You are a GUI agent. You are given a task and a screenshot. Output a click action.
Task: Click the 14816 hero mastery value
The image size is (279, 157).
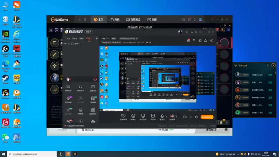tap(245, 83)
